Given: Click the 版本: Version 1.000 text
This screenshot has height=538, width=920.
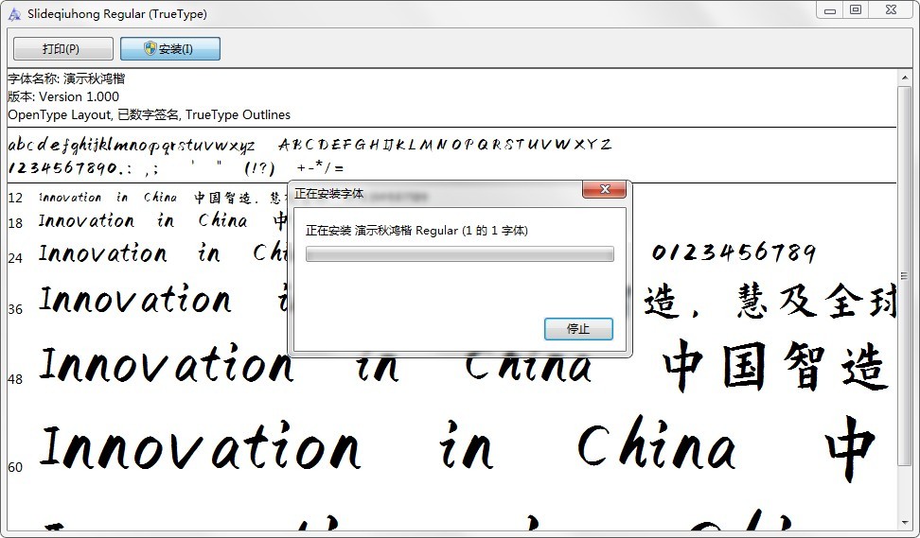Looking at the screenshot, I should (x=63, y=96).
